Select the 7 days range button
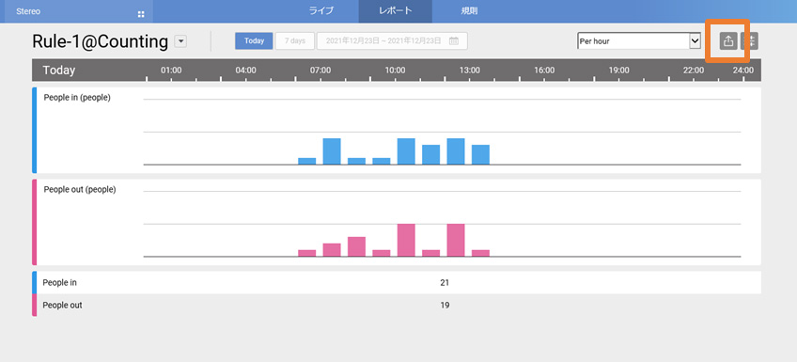 tap(295, 41)
